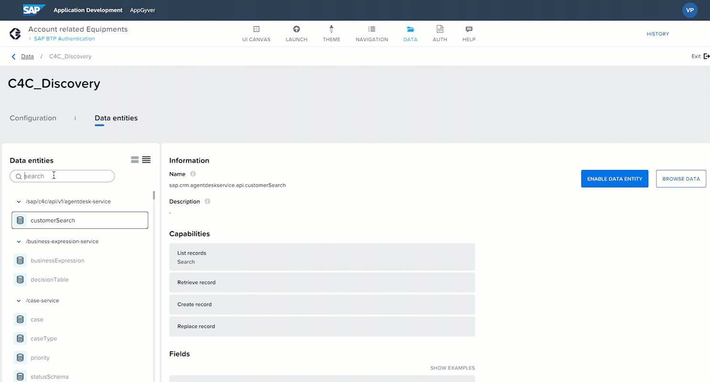Viewport: 710px width, 382px height.
Task: Go to the Data breadcrumb link
Action: (27, 56)
